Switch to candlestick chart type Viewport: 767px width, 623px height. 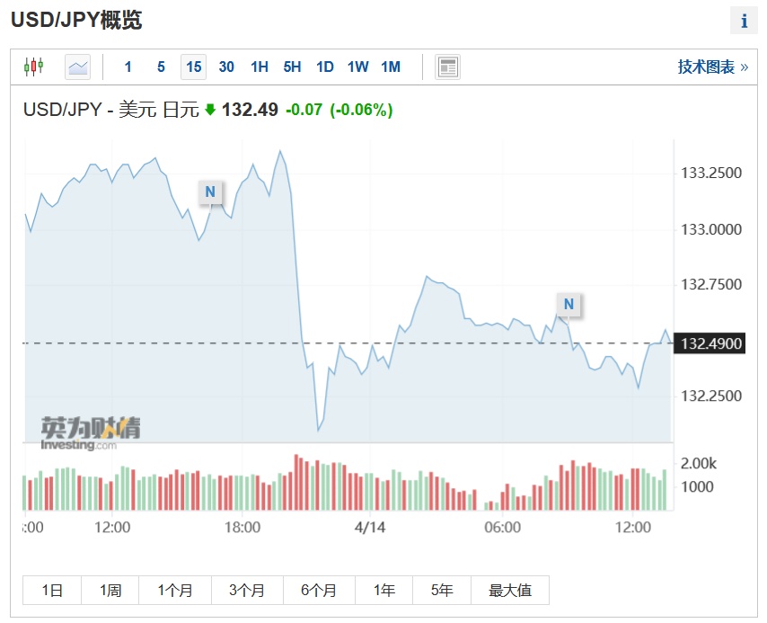pyautogui.click(x=34, y=67)
